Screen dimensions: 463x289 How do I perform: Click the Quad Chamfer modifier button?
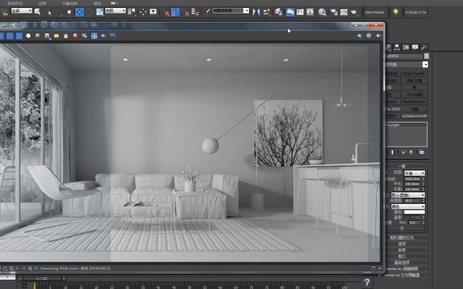[414, 74]
